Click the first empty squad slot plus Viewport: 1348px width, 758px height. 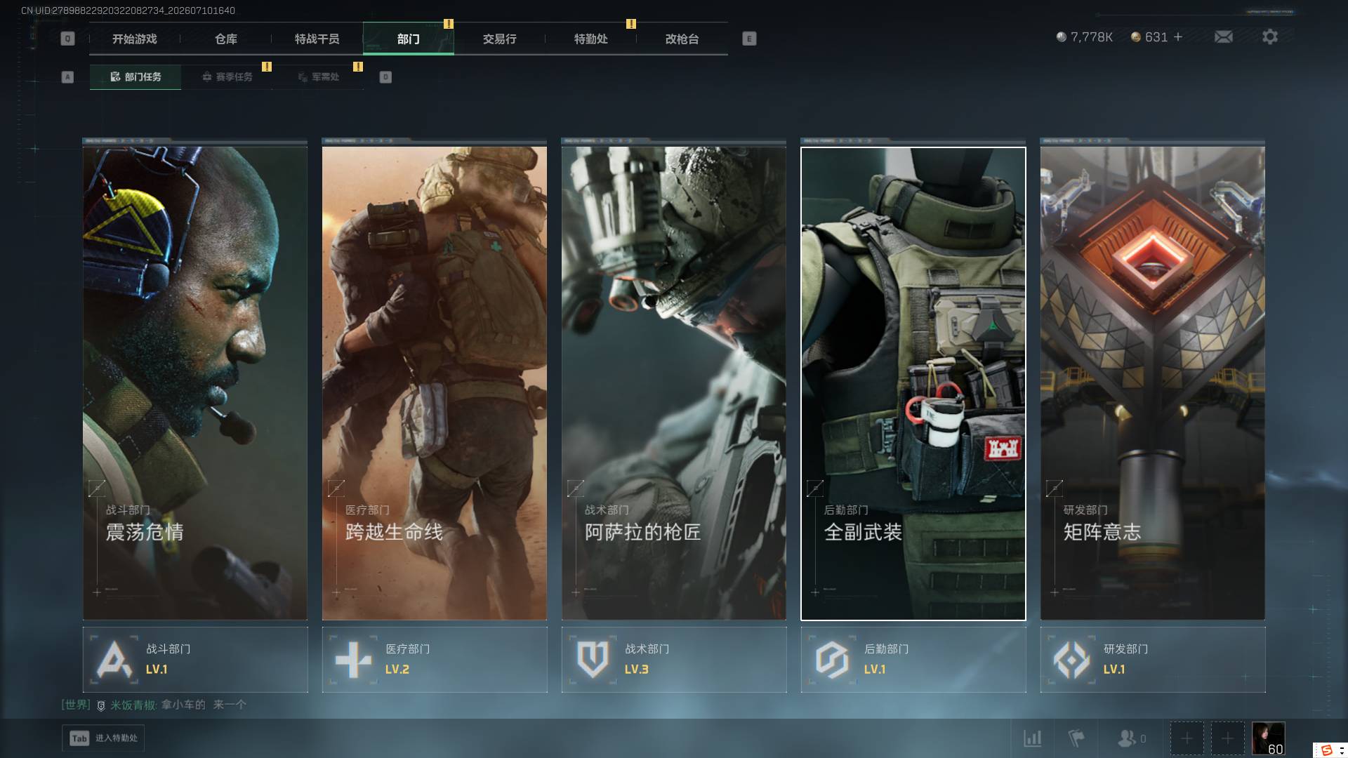[x=1187, y=738]
